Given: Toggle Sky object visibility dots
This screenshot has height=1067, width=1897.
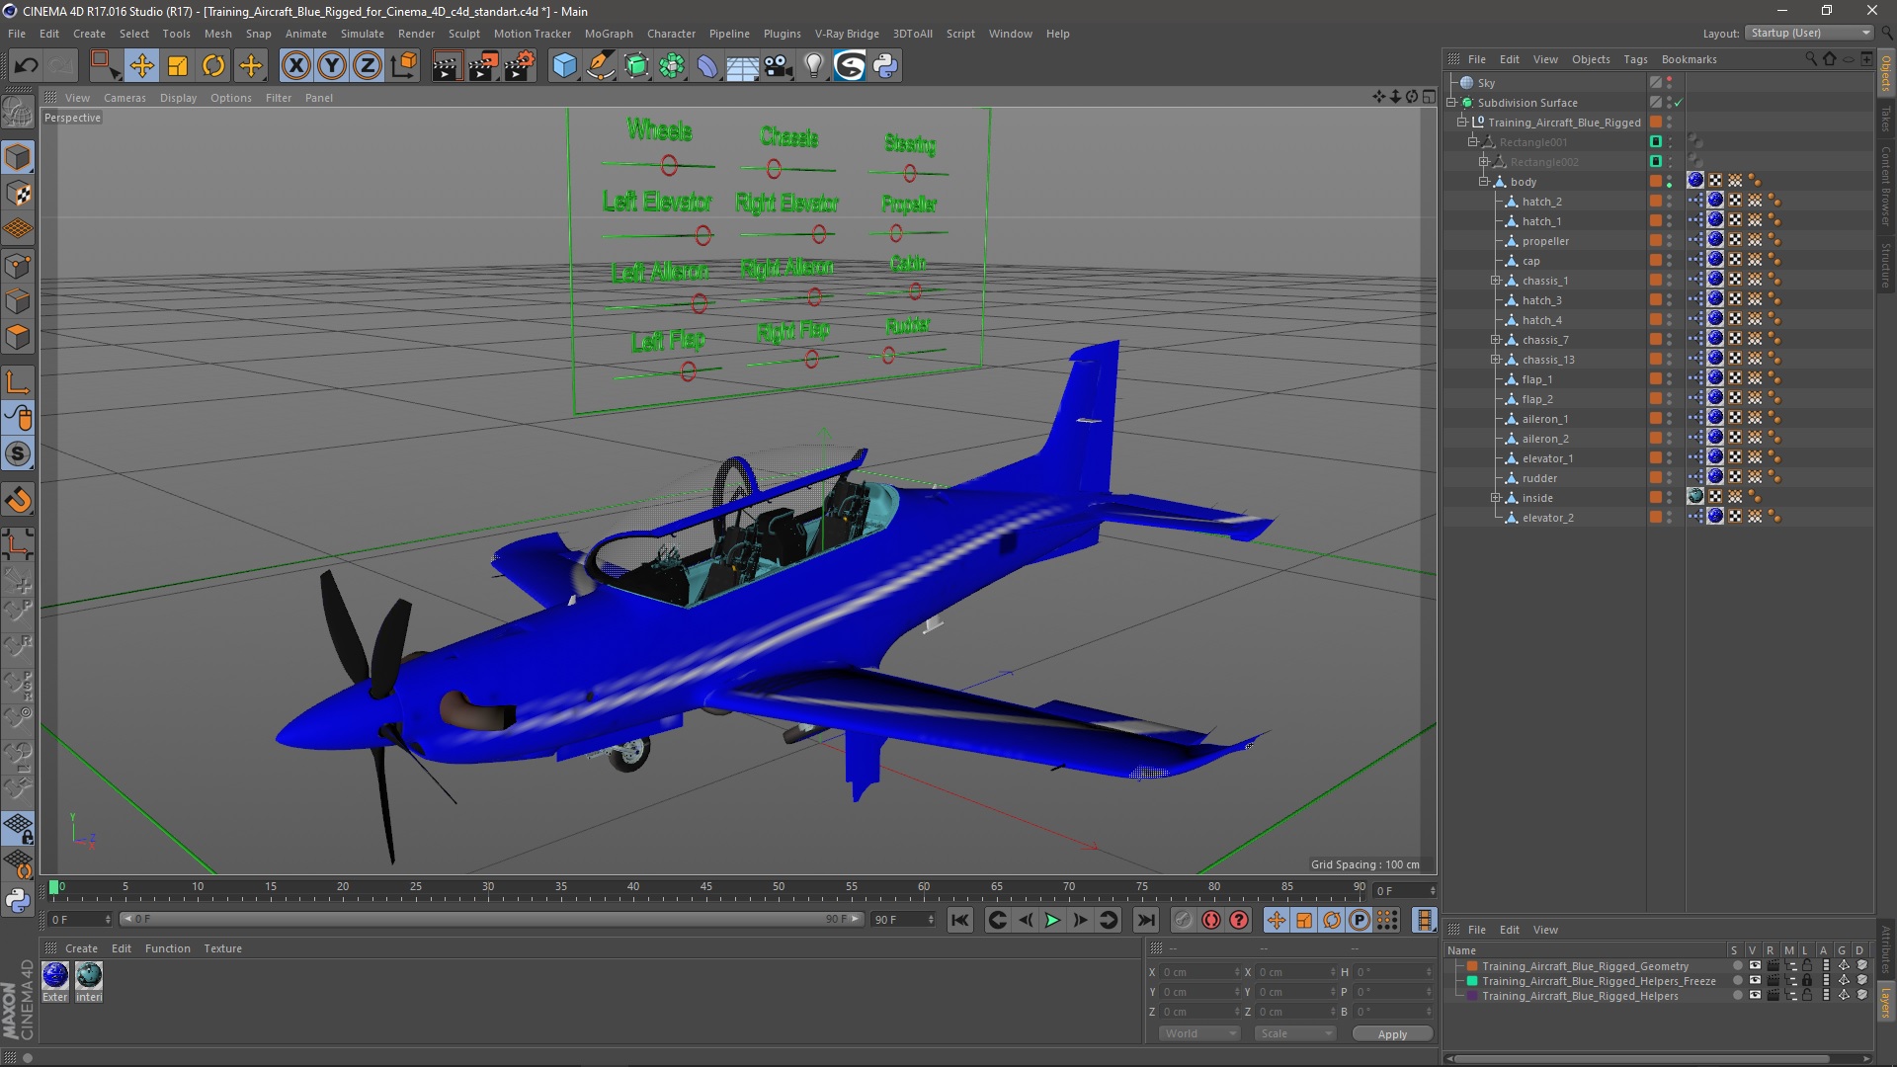Looking at the screenshot, I should (x=1670, y=83).
